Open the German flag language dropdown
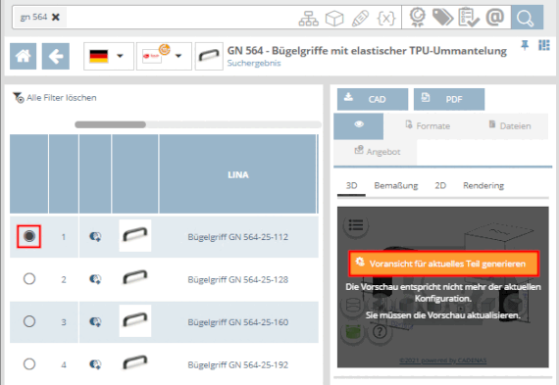 coord(109,56)
